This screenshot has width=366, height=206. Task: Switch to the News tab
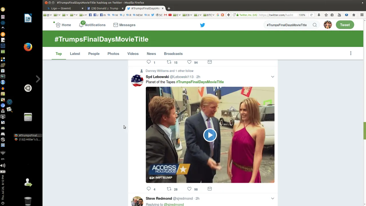pyautogui.click(x=151, y=54)
